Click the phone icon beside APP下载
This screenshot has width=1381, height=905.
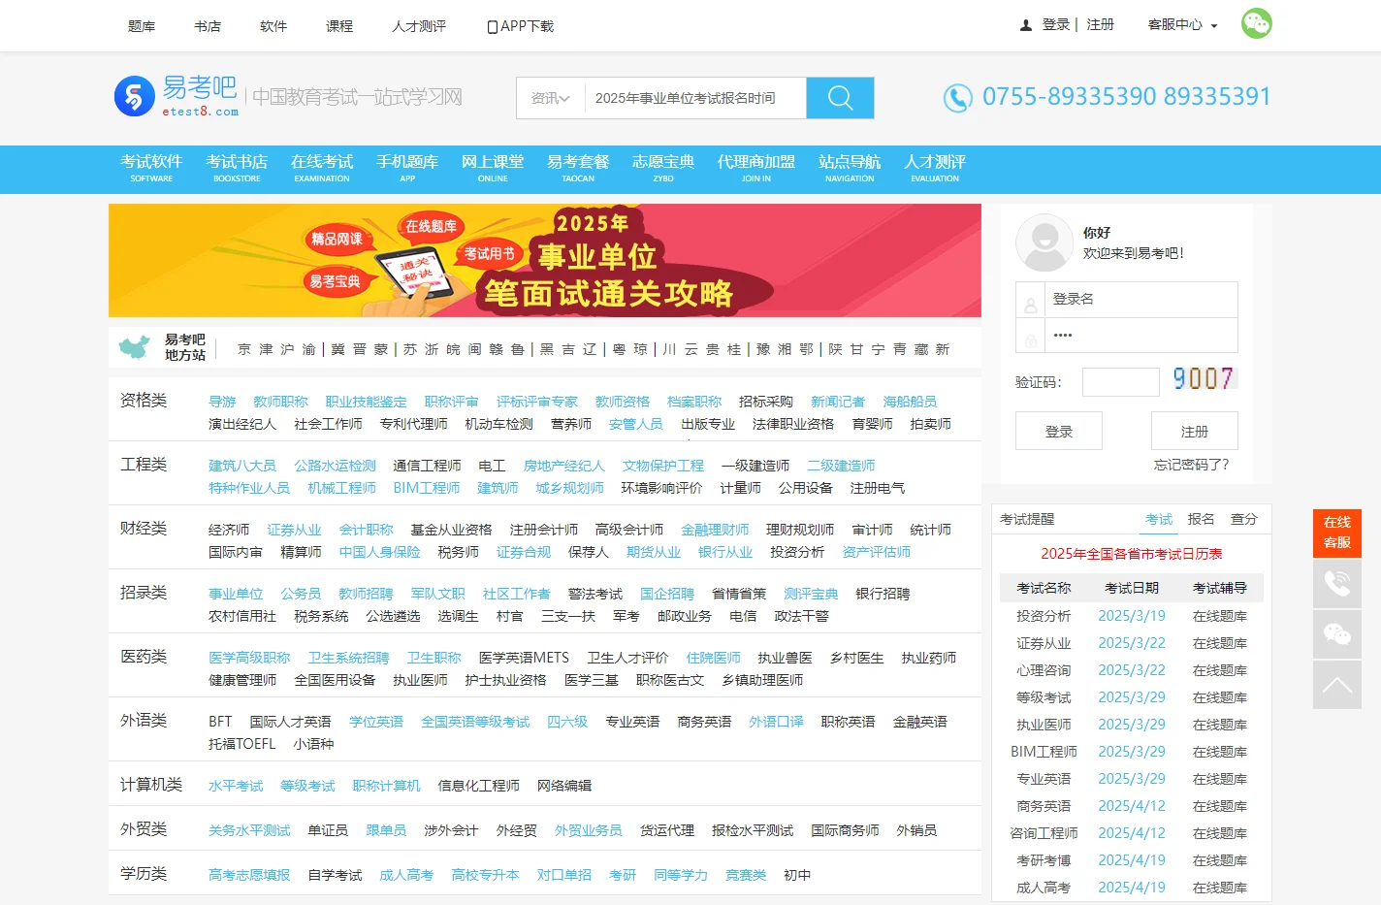pos(492,27)
